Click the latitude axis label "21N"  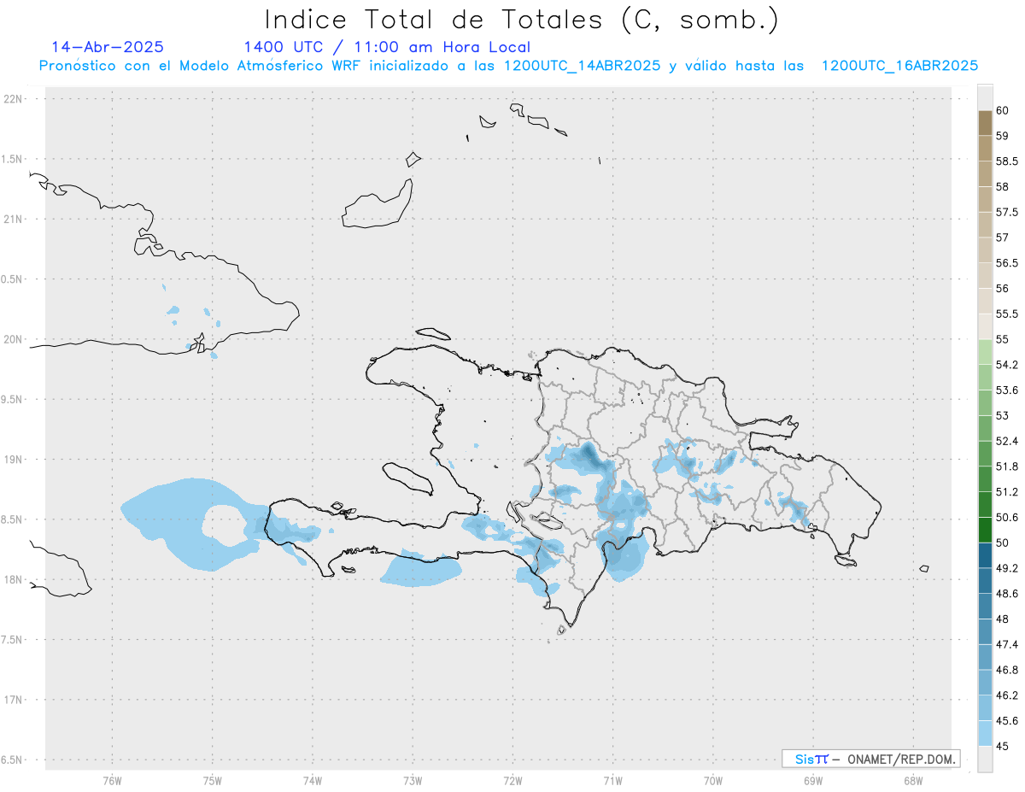click(x=14, y=220)
